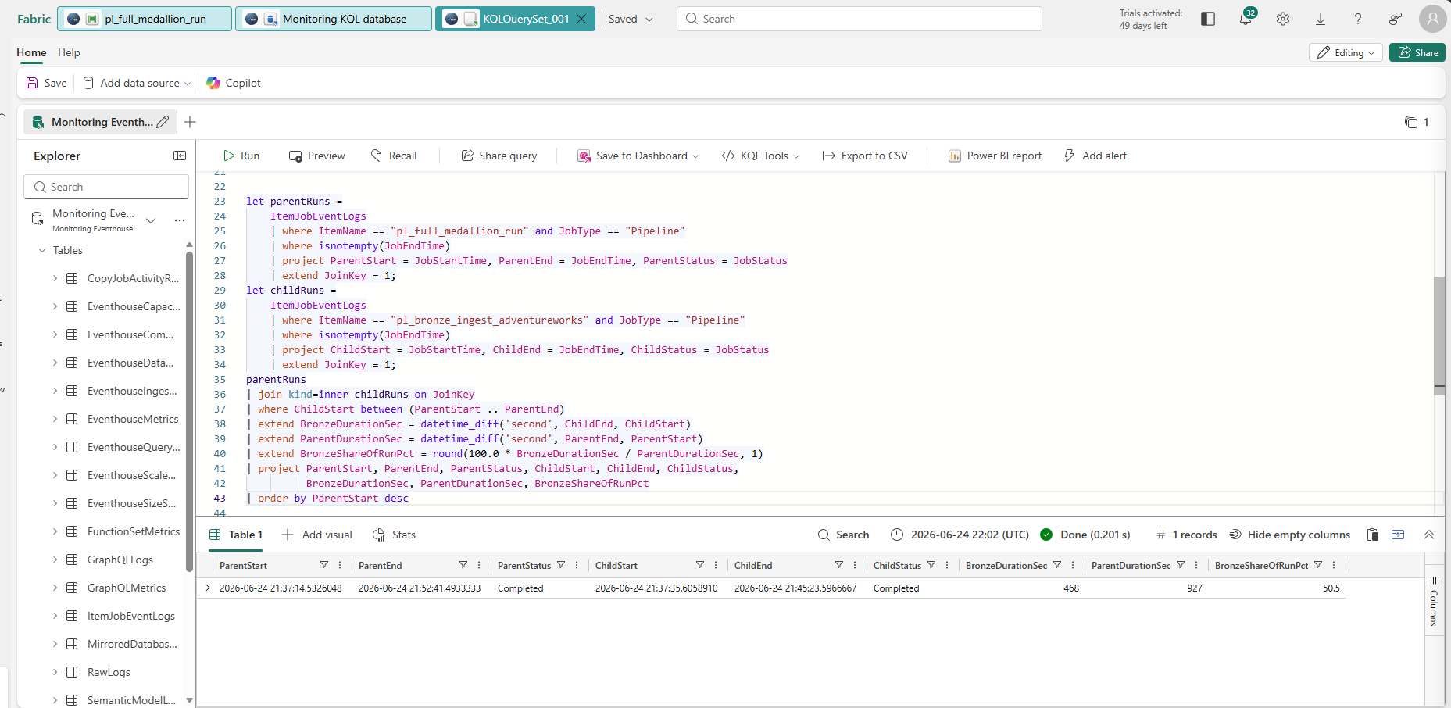The image size is (1451, 708).
Task: Click the editor vertical scrollbar
Action: (1439, 336)
